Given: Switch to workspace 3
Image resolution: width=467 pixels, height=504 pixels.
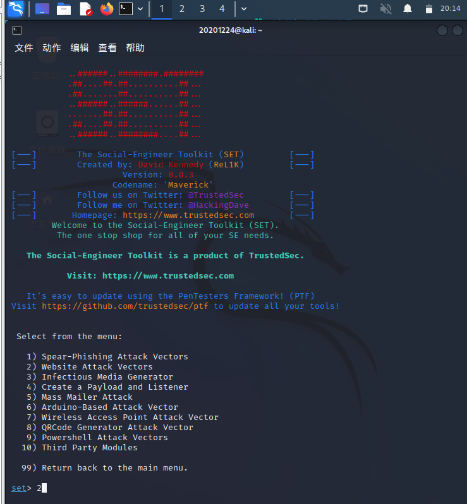Looking at the screenshot, I should tap(202, 9).
